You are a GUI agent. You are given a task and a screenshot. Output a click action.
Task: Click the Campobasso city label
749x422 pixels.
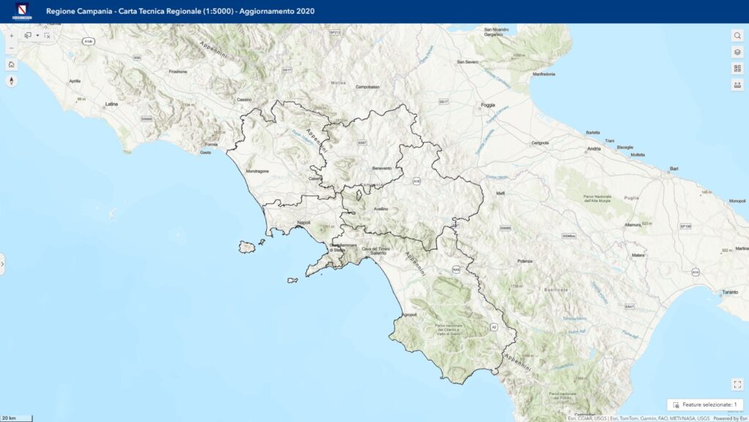tap(368, 87)
